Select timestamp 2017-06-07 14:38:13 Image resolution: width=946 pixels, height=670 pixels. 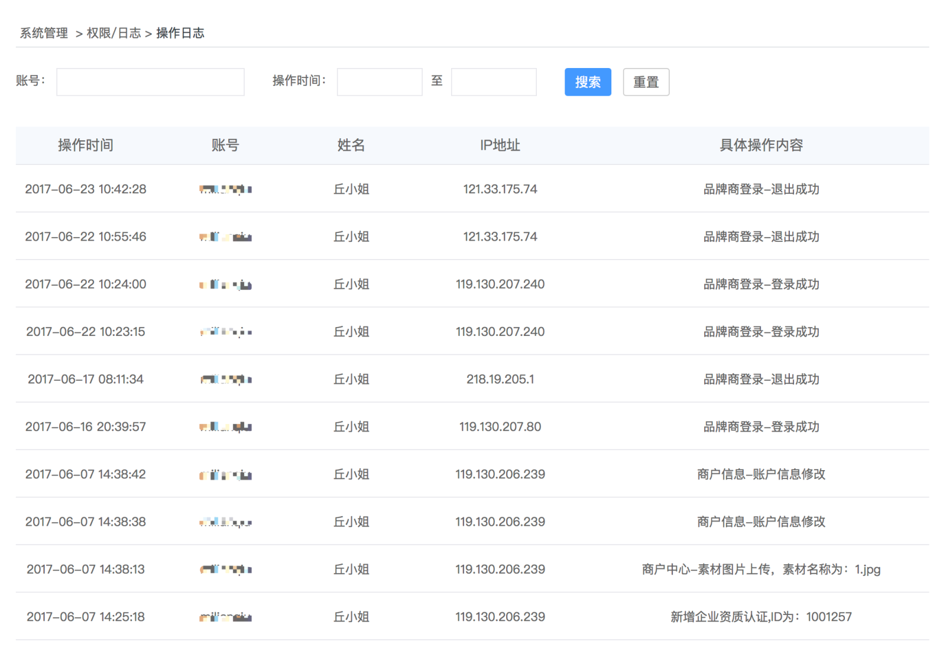tap(86, 569)
